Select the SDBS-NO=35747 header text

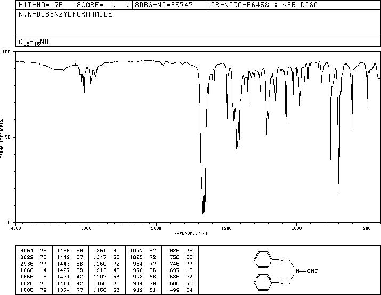click(164, 5)
